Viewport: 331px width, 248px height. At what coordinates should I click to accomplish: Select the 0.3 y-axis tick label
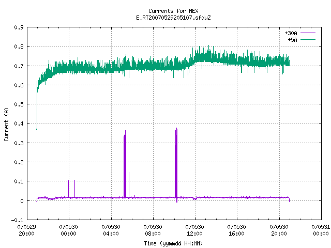pos(19,143)
